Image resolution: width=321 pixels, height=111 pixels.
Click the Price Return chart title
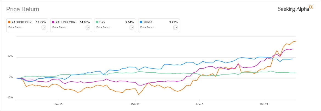coord(22,9)
